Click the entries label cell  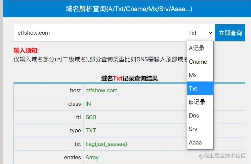(x=48, y=157)
